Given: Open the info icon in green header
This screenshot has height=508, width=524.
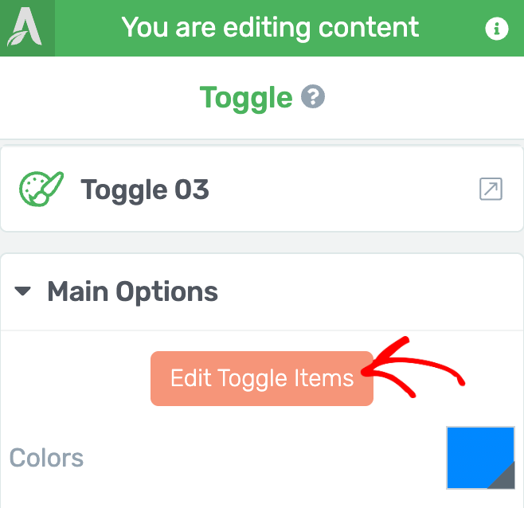Looking at the screenshot, I should [497, 29].
